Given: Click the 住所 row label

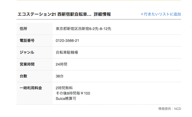Looking at the screenshot, I should click(x=23, y=29).
